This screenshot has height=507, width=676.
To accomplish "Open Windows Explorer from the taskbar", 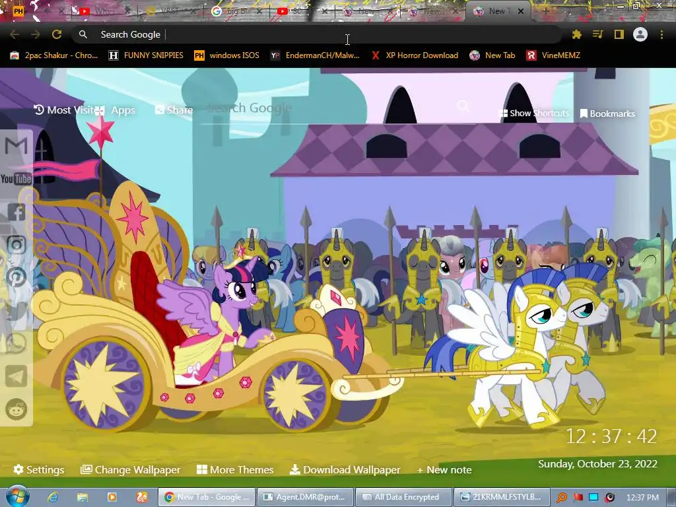I will pyautogui.click(x=83, y=497).
